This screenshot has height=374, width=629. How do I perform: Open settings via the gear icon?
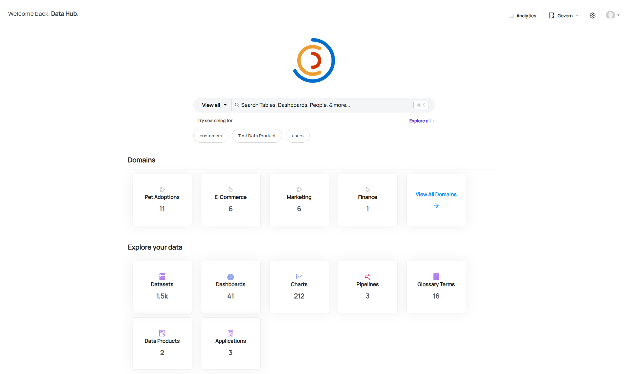coord(593,15)
